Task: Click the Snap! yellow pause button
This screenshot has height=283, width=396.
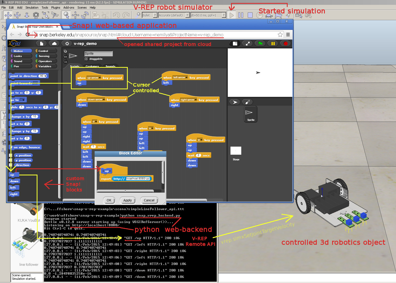Action: pyautogui.click(x=273, y=43)
